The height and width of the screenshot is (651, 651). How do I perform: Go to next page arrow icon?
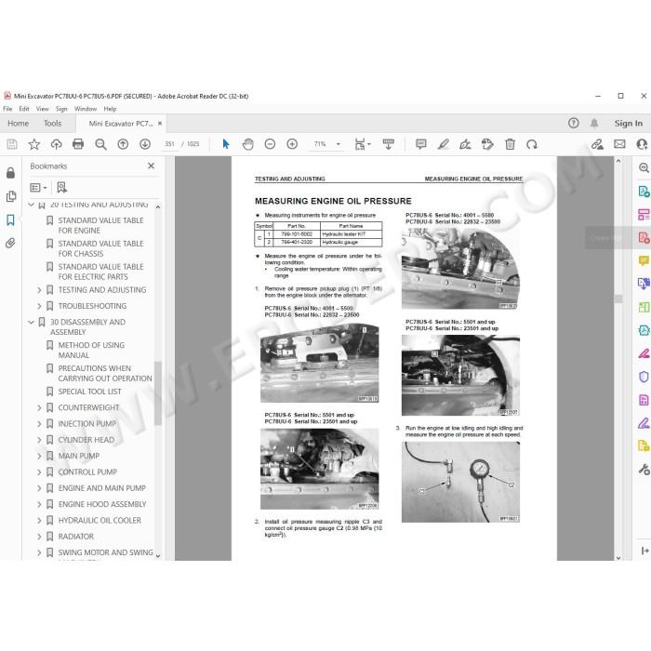click(x=145, y=144)
